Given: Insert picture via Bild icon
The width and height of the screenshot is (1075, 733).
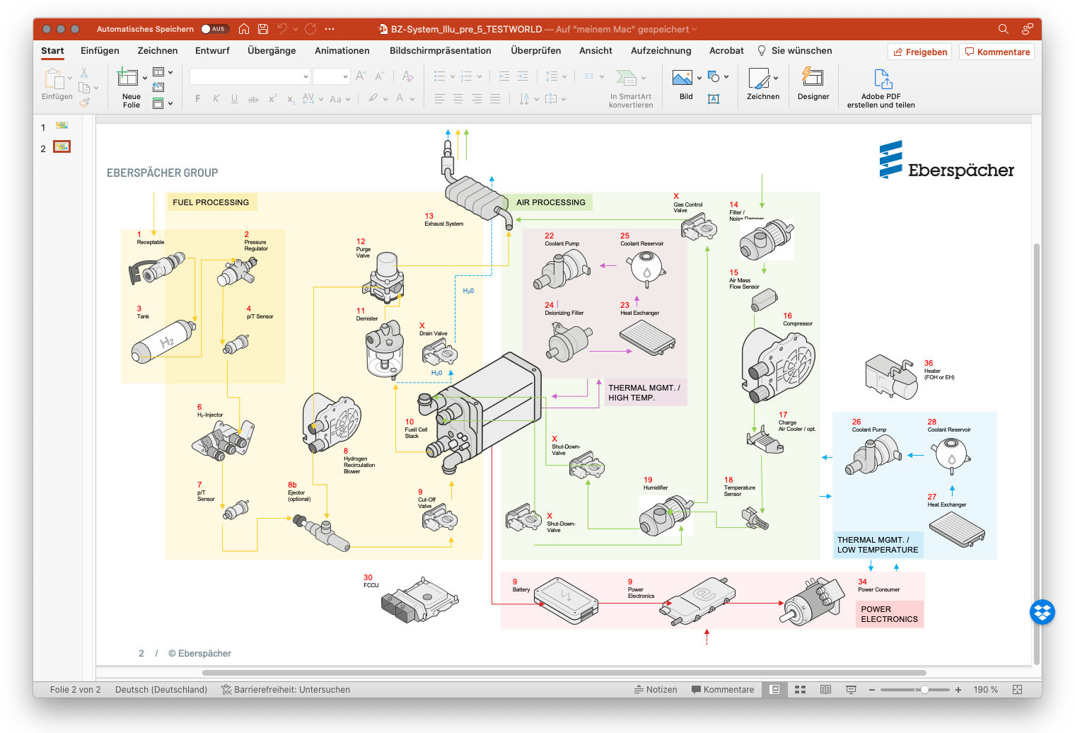Looking at the screenshot, I should 682,77.
